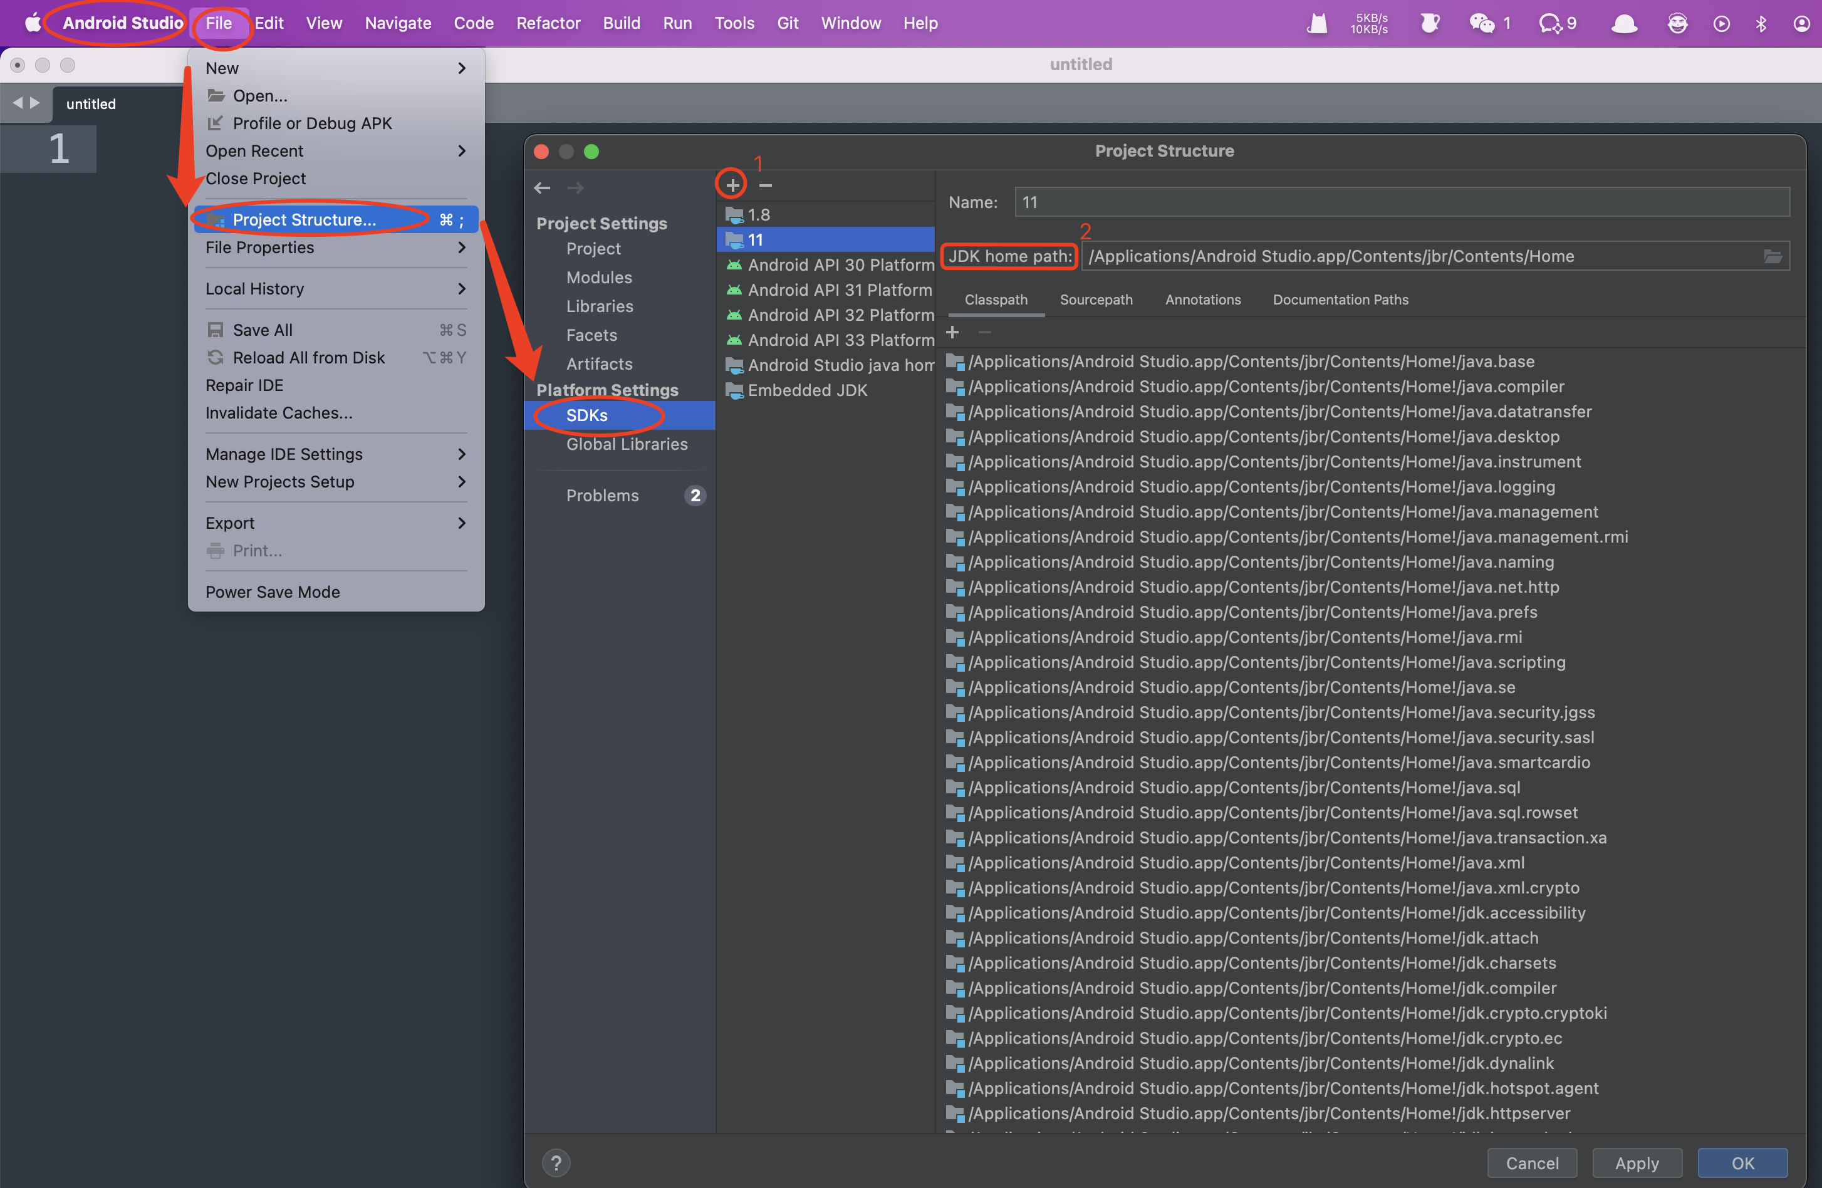Choose Profile or Debug APK
1822x1188 pixels.
(335, 123)
